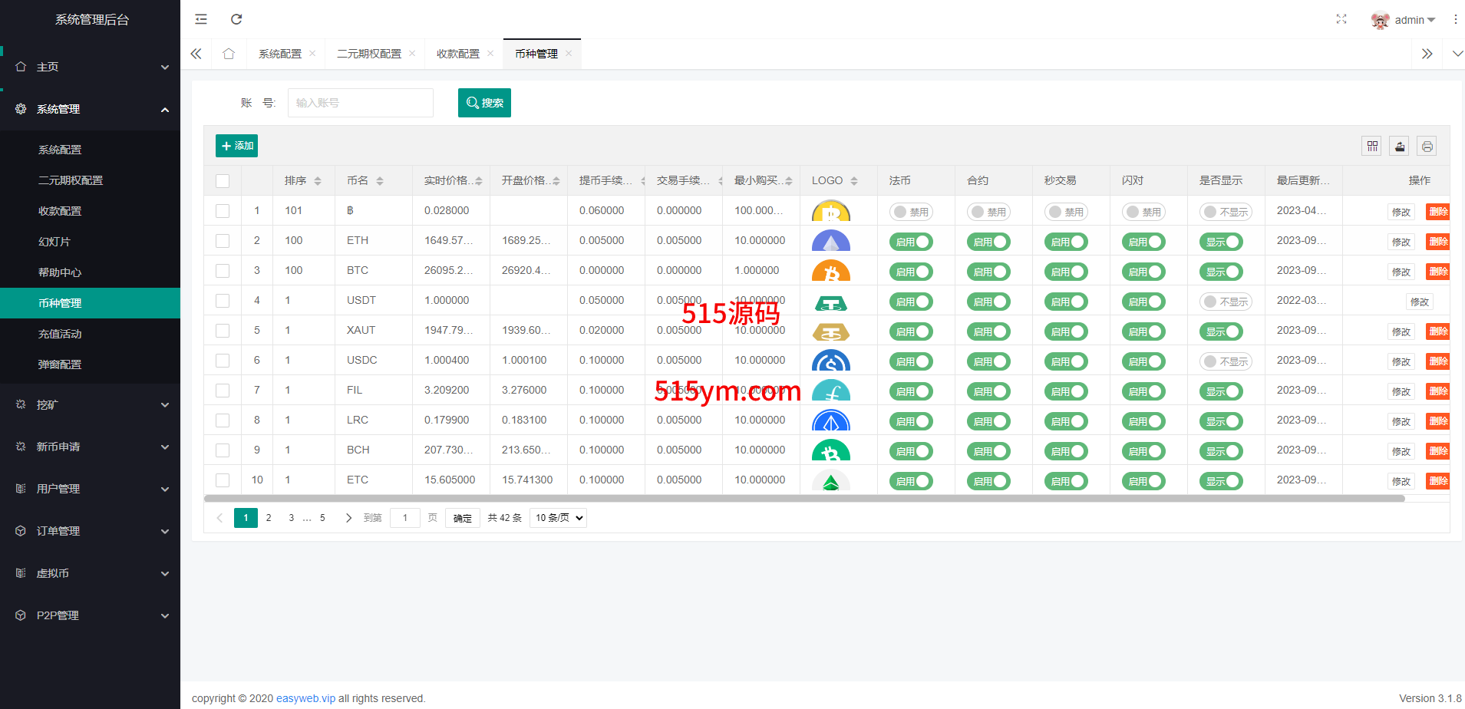Screen dimensions: 1465x709
Task: Close the 收款配置 tab
Action: pos(490,54)
